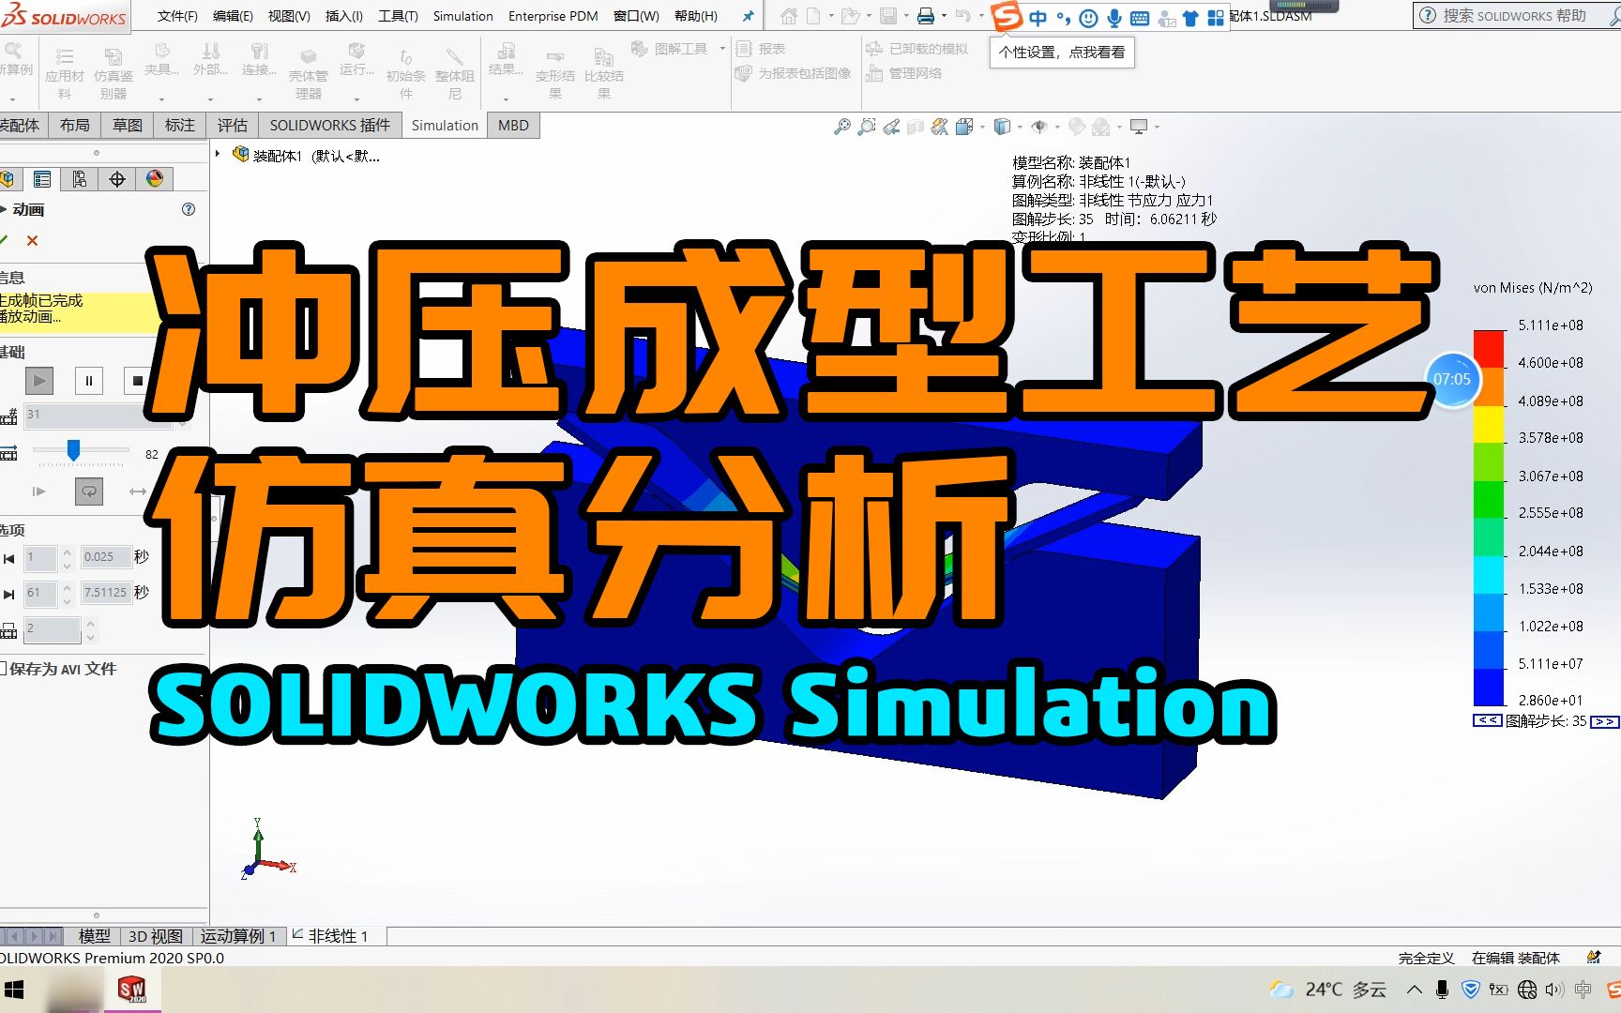Cancel animation with the red X
Image resolution: width=1621 pixels, height=1013 pixels.
click(x=32, y=240)
